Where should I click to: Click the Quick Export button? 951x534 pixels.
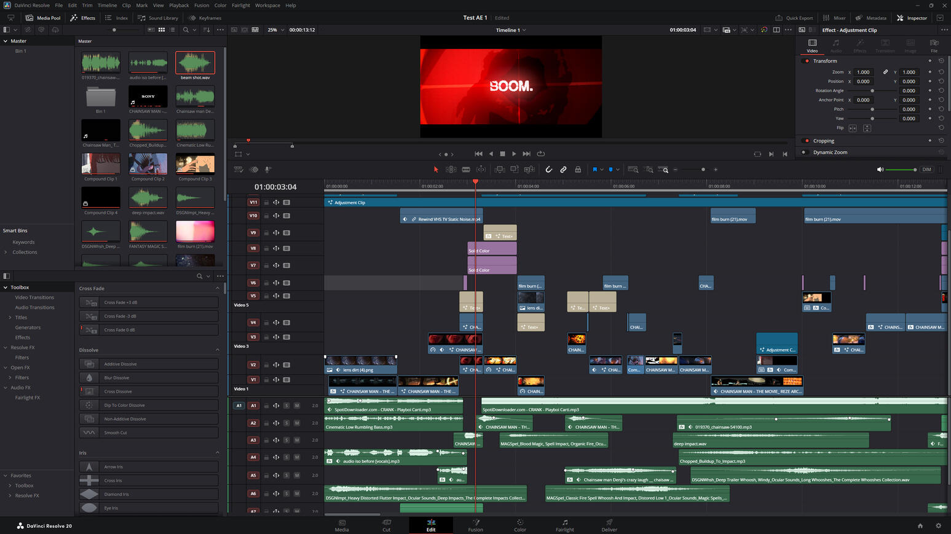pos(794,18)
